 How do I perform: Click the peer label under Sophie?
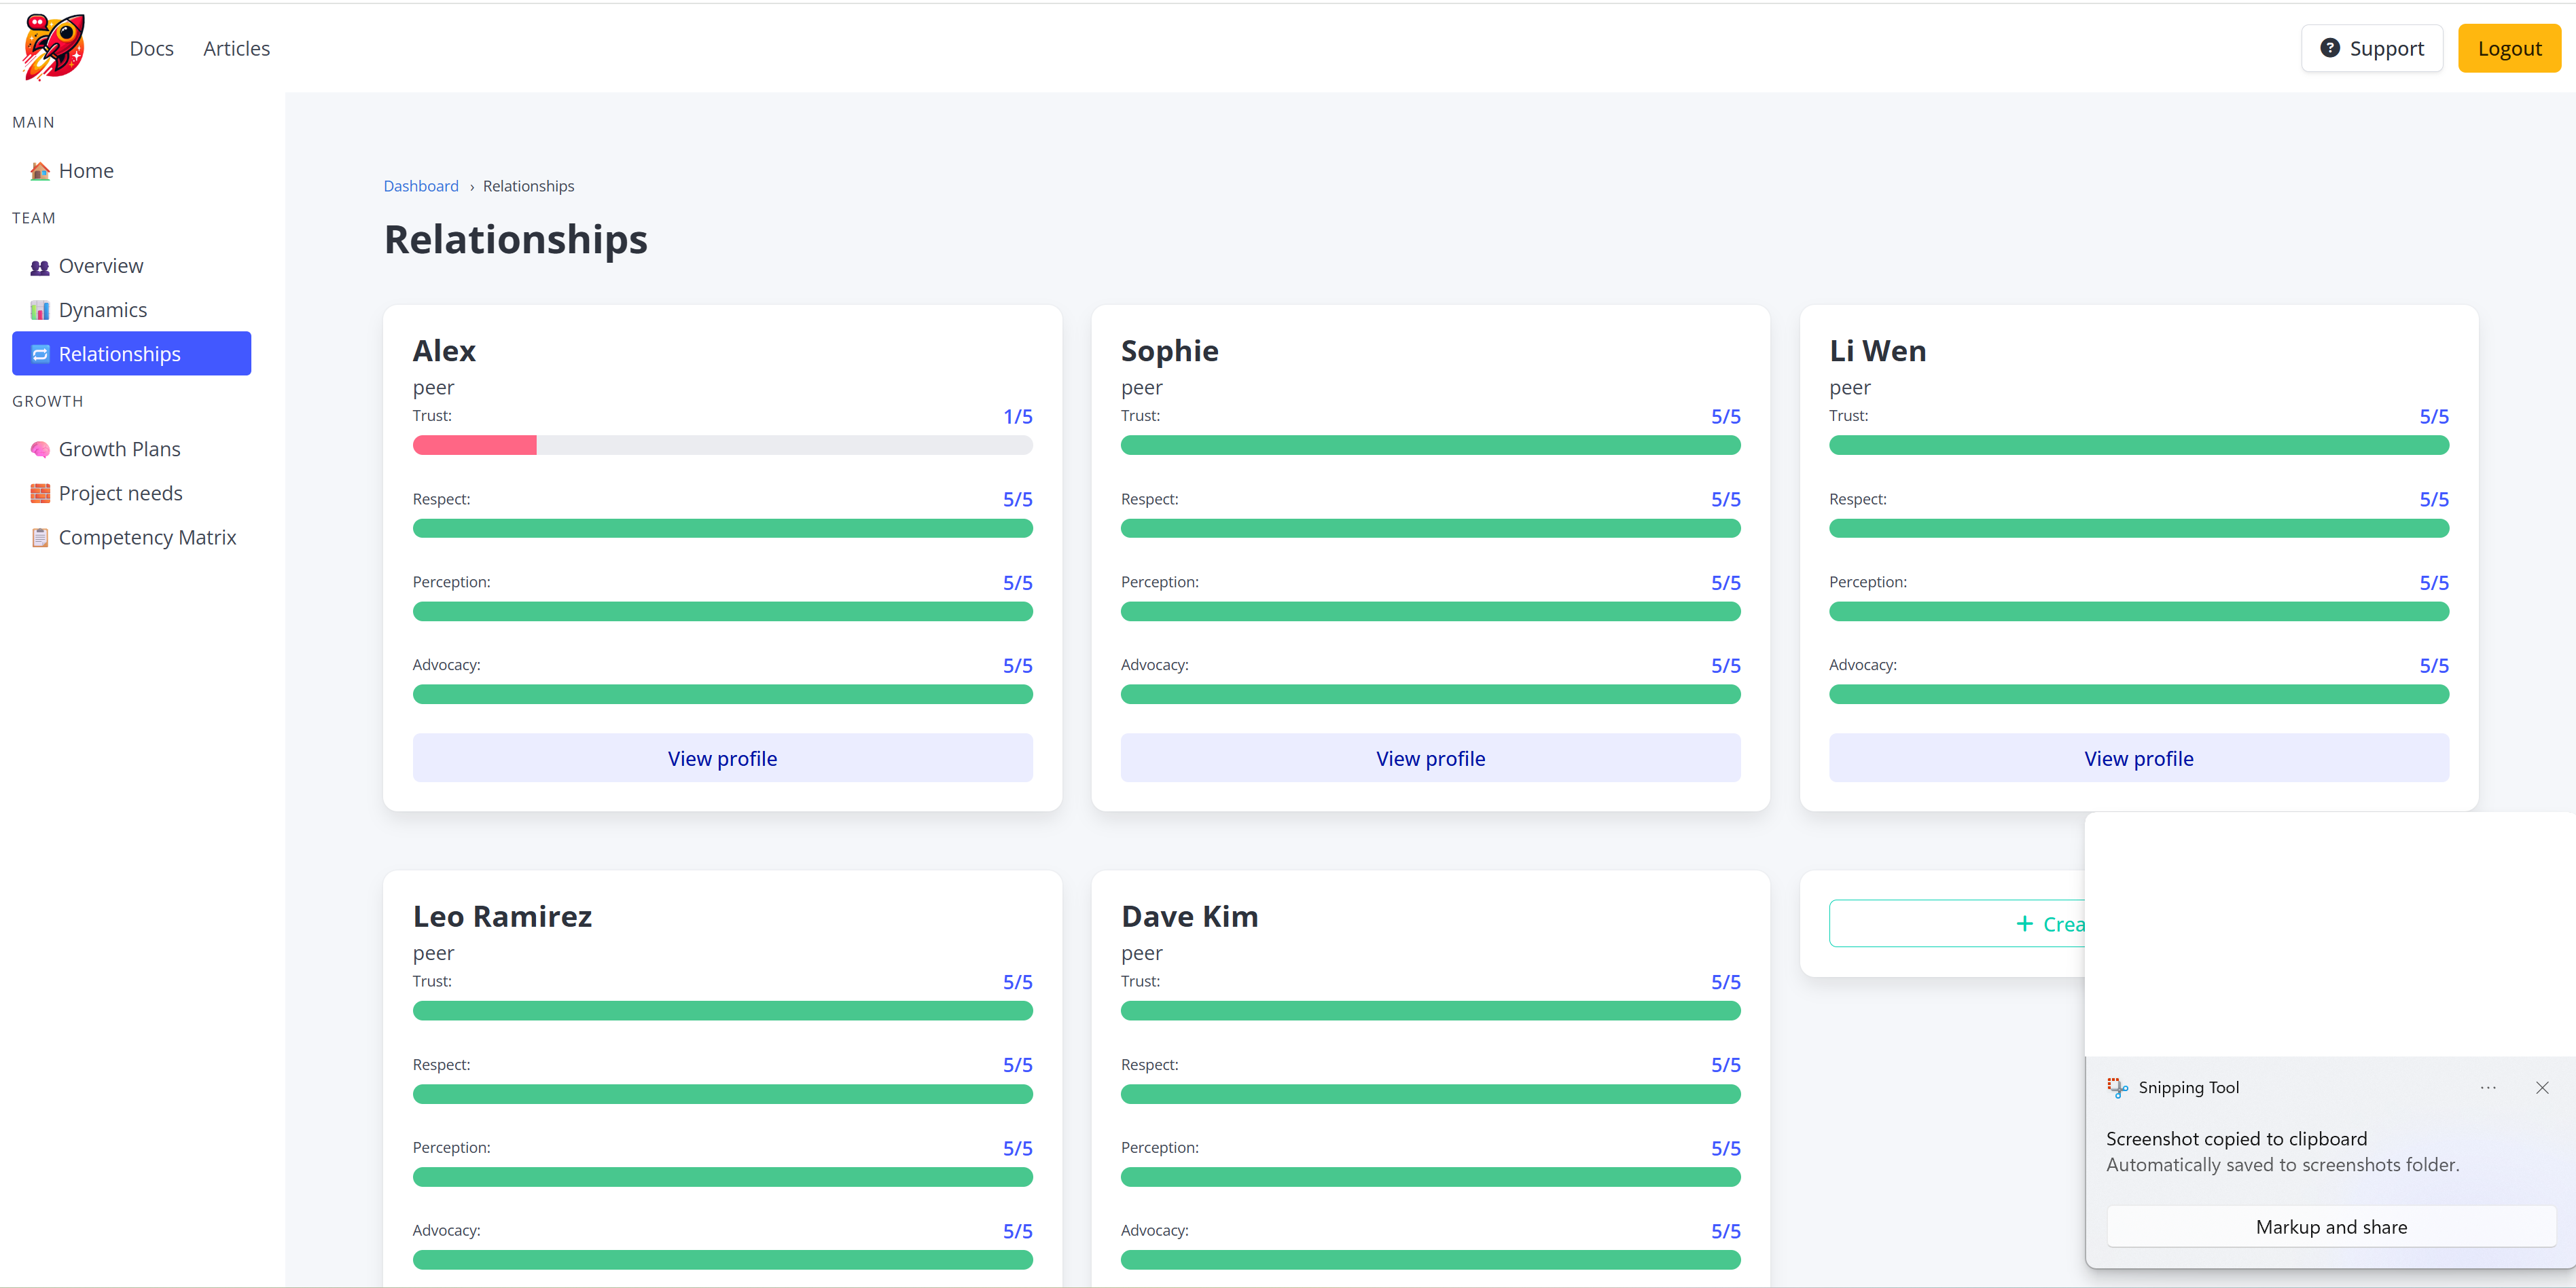1141,388
